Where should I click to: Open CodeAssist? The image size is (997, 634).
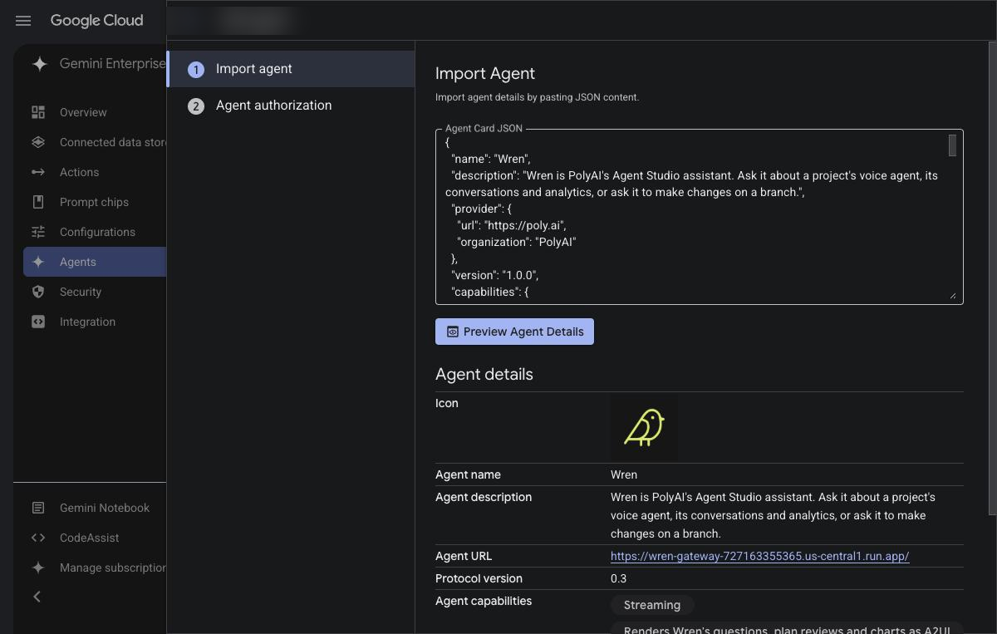click(x=95, y=538)
